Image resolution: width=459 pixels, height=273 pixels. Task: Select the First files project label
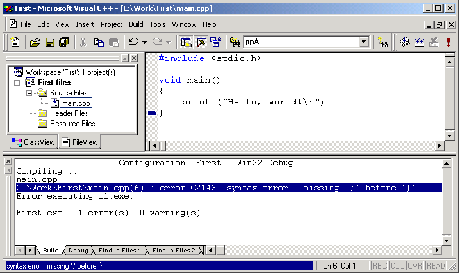tap(54, 83)
